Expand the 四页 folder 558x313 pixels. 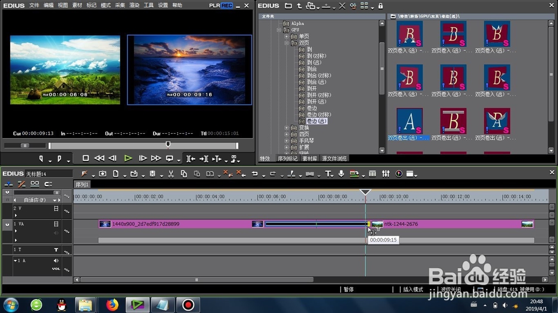[x=286, y=134]
